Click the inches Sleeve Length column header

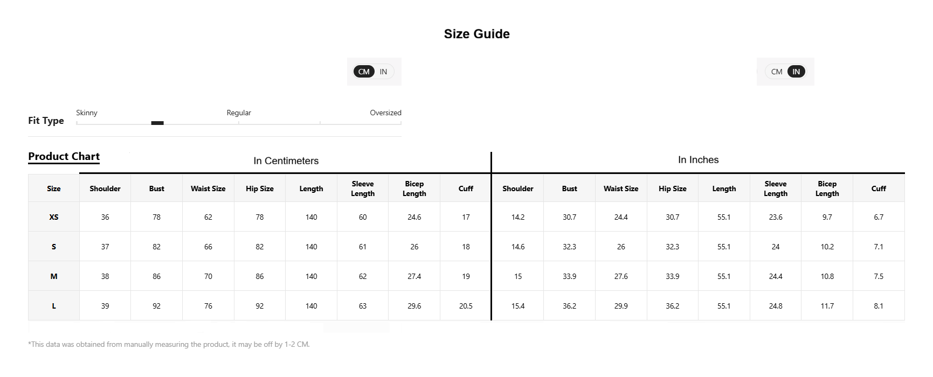pos(776,188)
